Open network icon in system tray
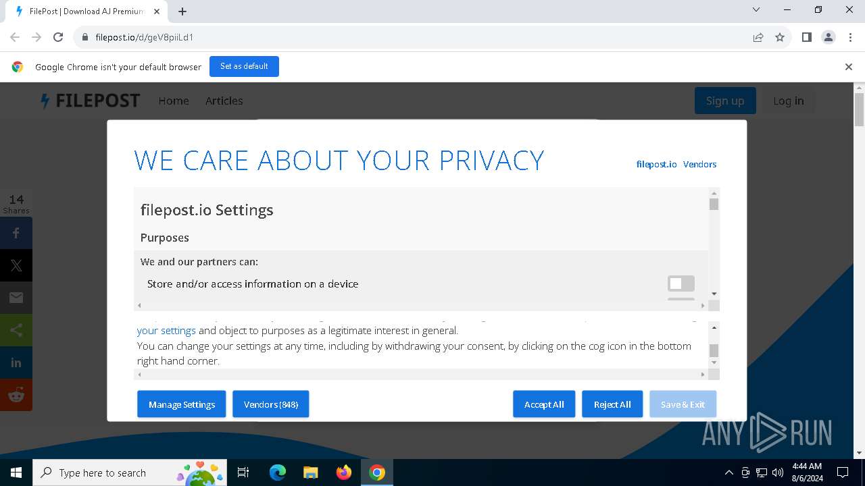865x486 pixels. [762, 473]
